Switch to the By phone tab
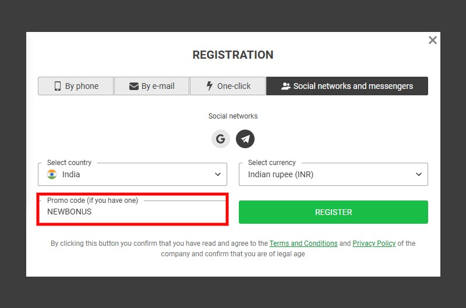The width and height of the screenshot is (466, 308). point(76,86)
